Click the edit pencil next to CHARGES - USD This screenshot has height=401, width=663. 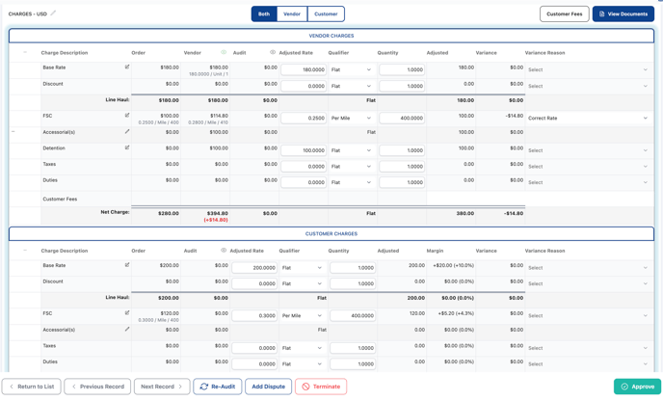[x=54, y=13]
